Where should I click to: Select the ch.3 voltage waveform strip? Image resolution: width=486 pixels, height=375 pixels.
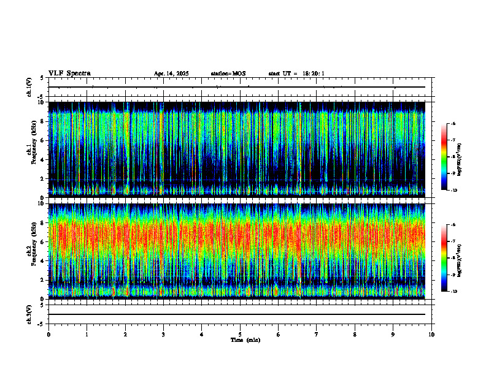[x=240, y=314]
